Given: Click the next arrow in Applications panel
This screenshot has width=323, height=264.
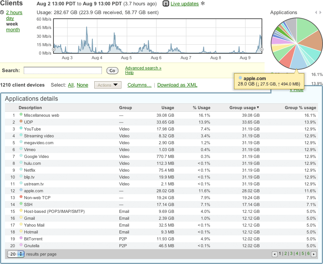Looking at the screenshot, I should [x=320, y=13].
